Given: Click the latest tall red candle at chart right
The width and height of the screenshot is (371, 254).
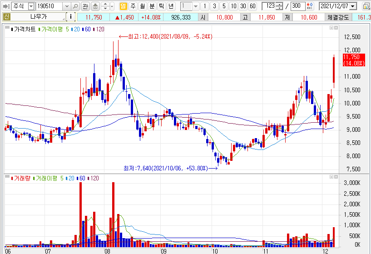Looking at the screenshot, I should click(x=334, y=72).
